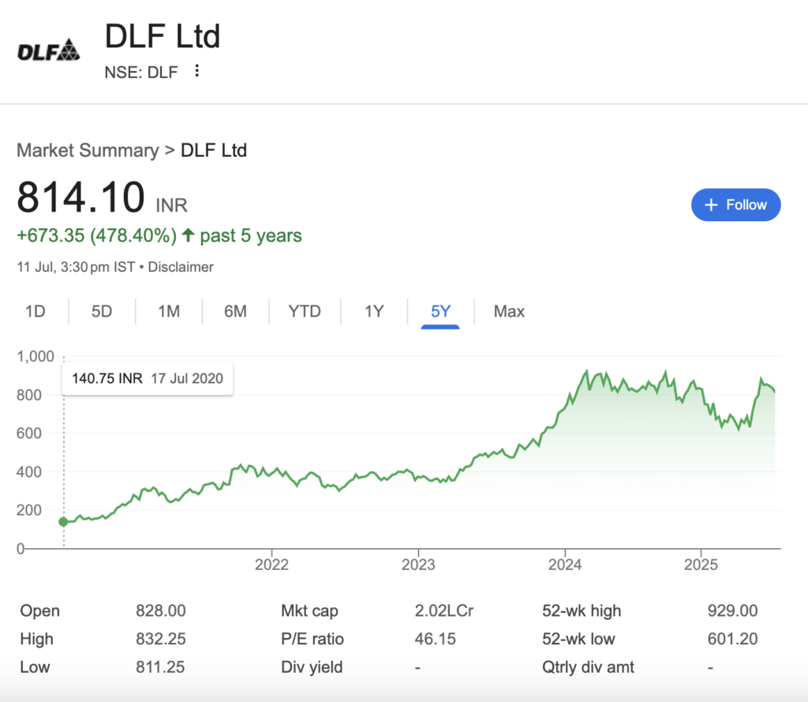
Task: Click the DLF company logo
Action: point(48,50)
